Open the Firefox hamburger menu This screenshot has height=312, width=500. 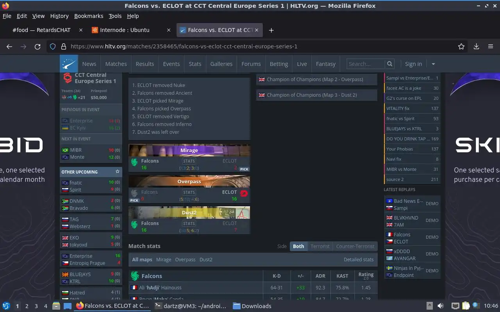coord(491,46)
